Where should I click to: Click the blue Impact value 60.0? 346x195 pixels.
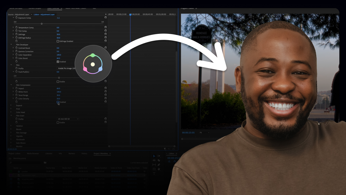[58, 88]
